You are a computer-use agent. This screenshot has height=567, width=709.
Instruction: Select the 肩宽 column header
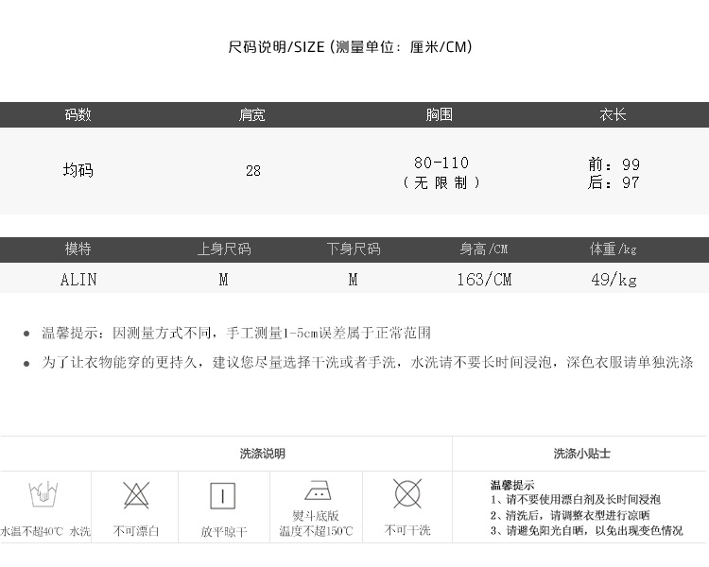pyautogui.click(x=252, y=114)
